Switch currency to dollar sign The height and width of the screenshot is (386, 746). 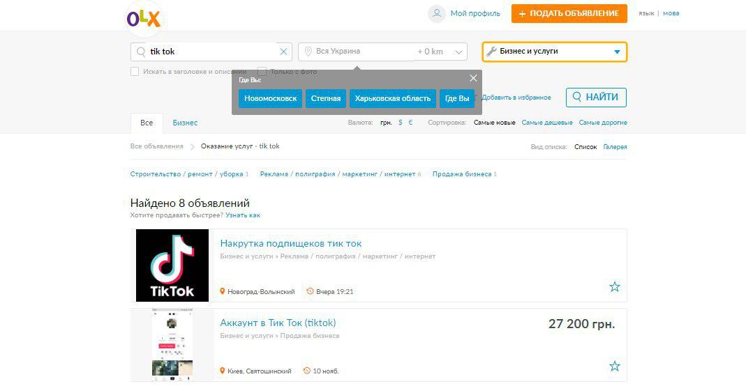tap(400, 123)
